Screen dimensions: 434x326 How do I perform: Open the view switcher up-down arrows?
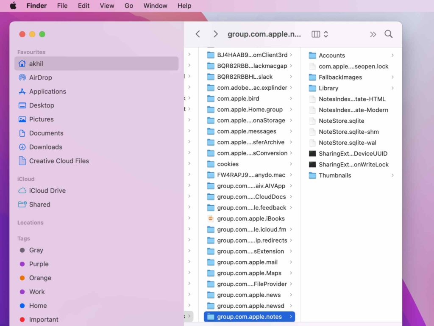click(326, 34)
